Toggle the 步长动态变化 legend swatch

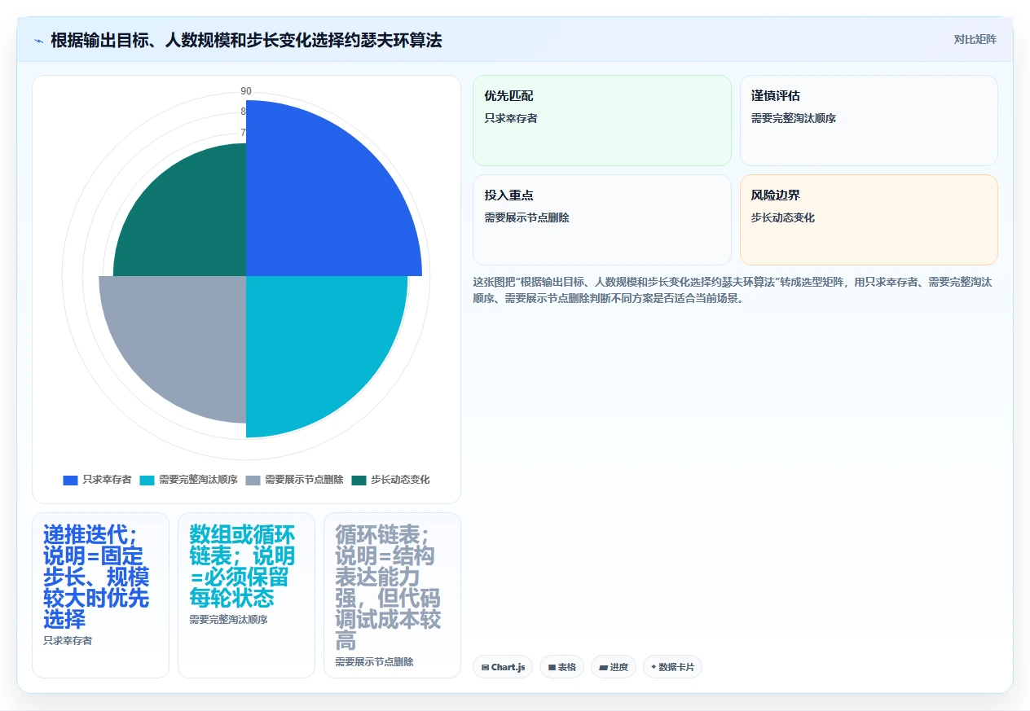click(359, 480)
